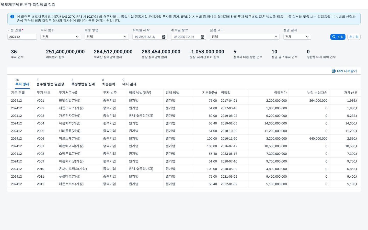This screenshot has width=368, height=230.
Task: Click the CSV 내려받기 export icon
Action: pyautogui.click(x=334, y=71)
